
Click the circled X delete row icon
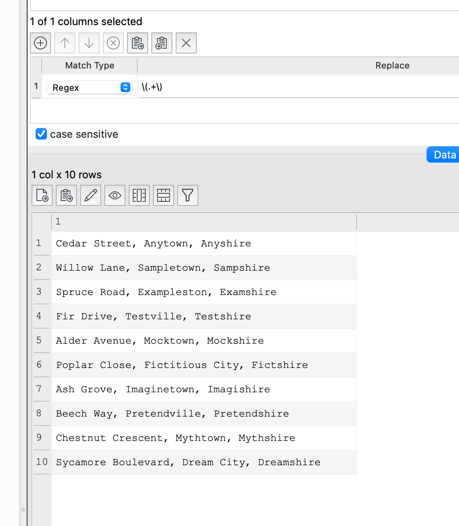[113, 43]
